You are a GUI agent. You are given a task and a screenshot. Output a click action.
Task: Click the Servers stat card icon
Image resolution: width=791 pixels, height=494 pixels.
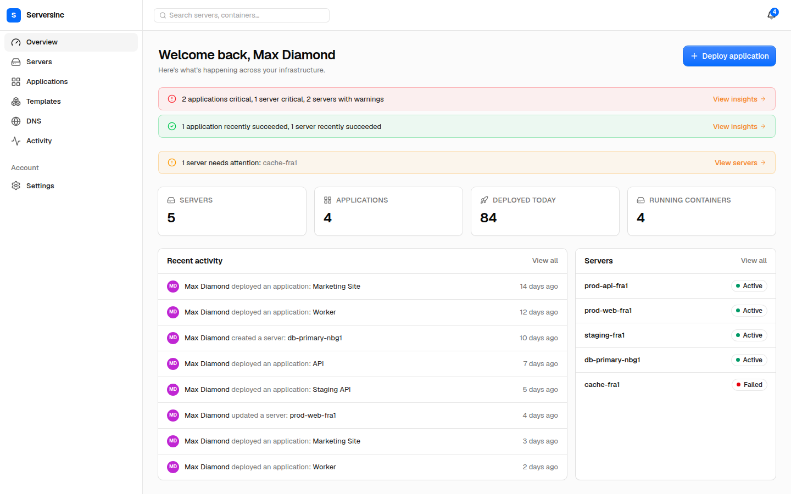[171, 200]
